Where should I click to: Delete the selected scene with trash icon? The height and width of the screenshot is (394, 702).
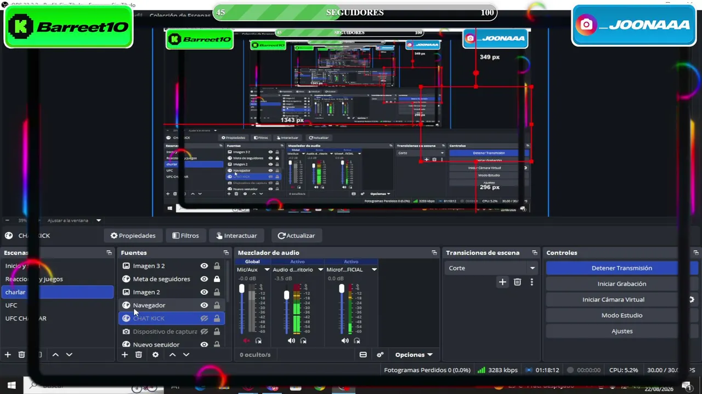(x=21, y=355)
